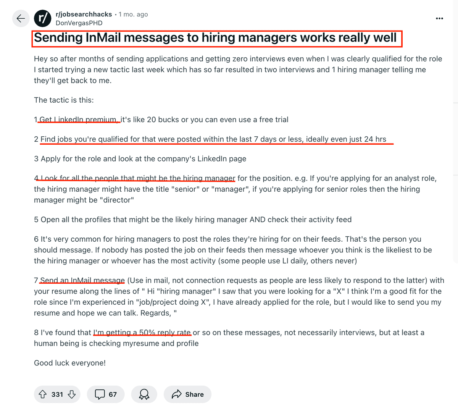Screen dimensions: 458x407
Task: Click the underlined 50% reply rate text
Action: coord(142,332)
